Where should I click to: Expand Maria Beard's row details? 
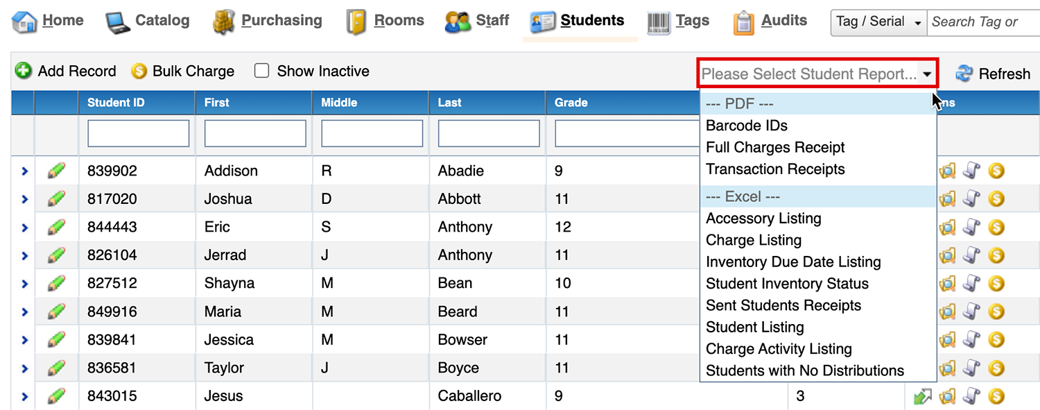24,311
